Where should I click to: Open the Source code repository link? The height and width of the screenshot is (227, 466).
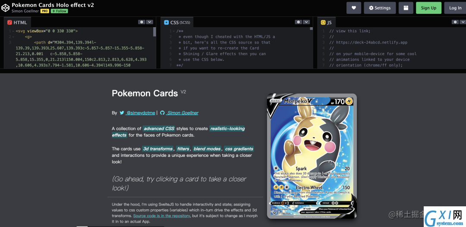click(162, 216)
